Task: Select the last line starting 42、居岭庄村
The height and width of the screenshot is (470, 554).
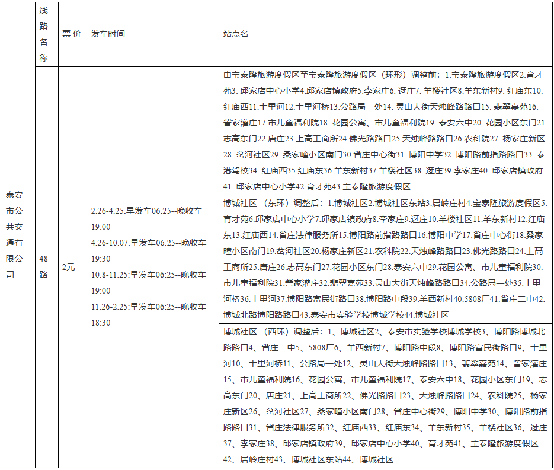Action: point(308,459)
